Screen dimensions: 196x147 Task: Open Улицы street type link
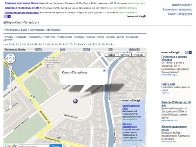(x=9, y=37)
